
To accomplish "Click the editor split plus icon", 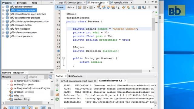I will (156, 7).
